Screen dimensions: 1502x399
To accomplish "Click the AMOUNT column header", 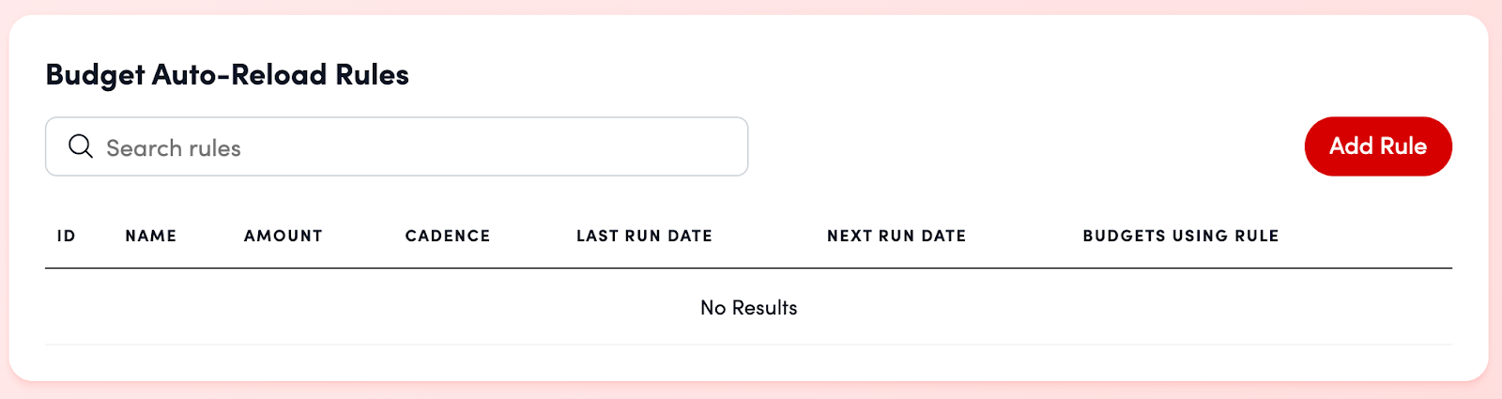I will coord(283,236).
